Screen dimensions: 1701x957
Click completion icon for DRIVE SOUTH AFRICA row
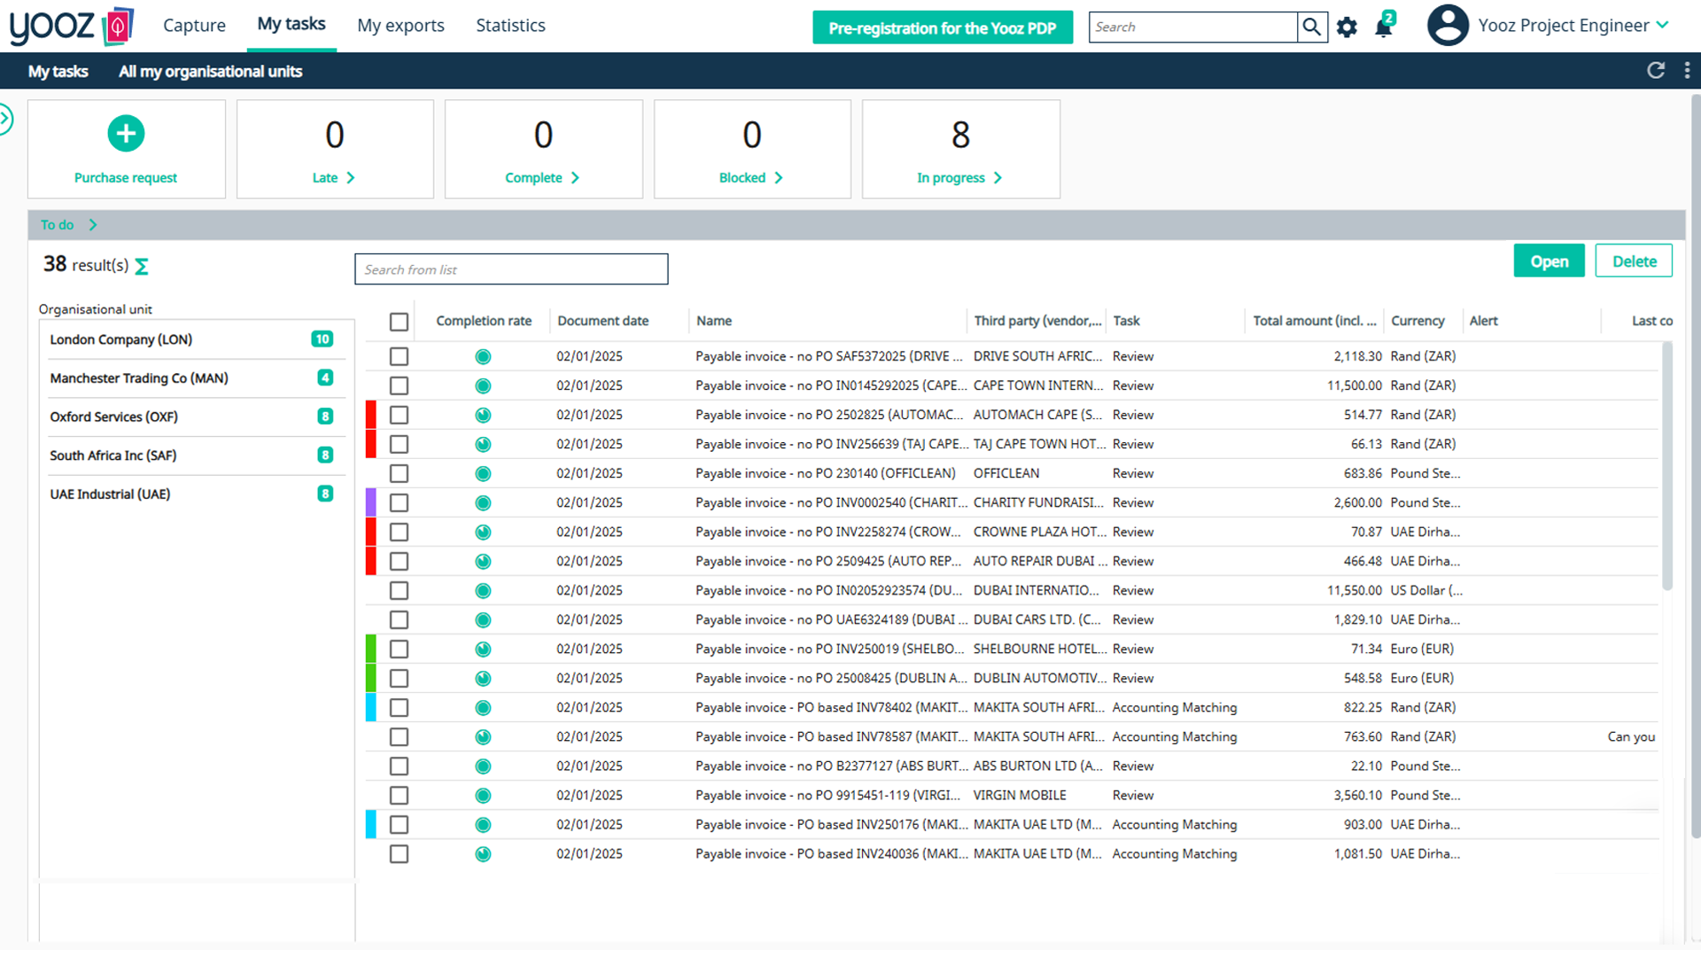pyautogui.click(x=483, y=357)
